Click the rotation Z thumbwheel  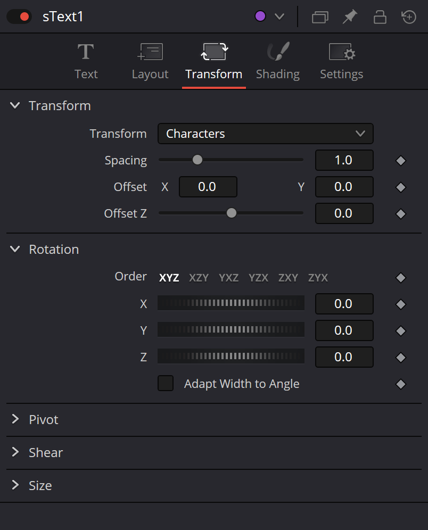coord(231,356)
